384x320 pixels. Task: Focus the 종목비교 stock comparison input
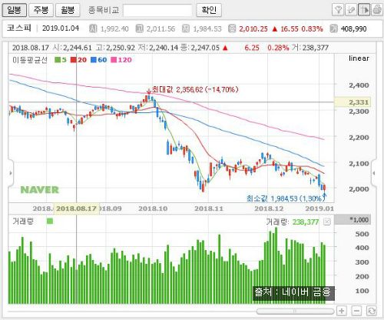(x=157, y=10)
